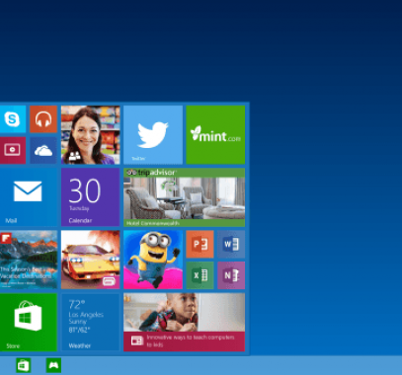The height and width of the screenshot is (375, 402).
Task: Open the news tile about teaching computers
Action: (x=184, y=323)
